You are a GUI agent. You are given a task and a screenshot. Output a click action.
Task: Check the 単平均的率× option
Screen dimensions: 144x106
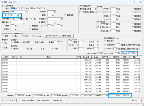(98, 27)
